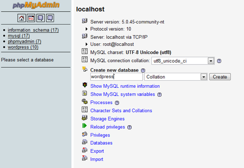Select the wordpress (10) database
Viewport: 244px width, 168px height.
pos(23,47)
